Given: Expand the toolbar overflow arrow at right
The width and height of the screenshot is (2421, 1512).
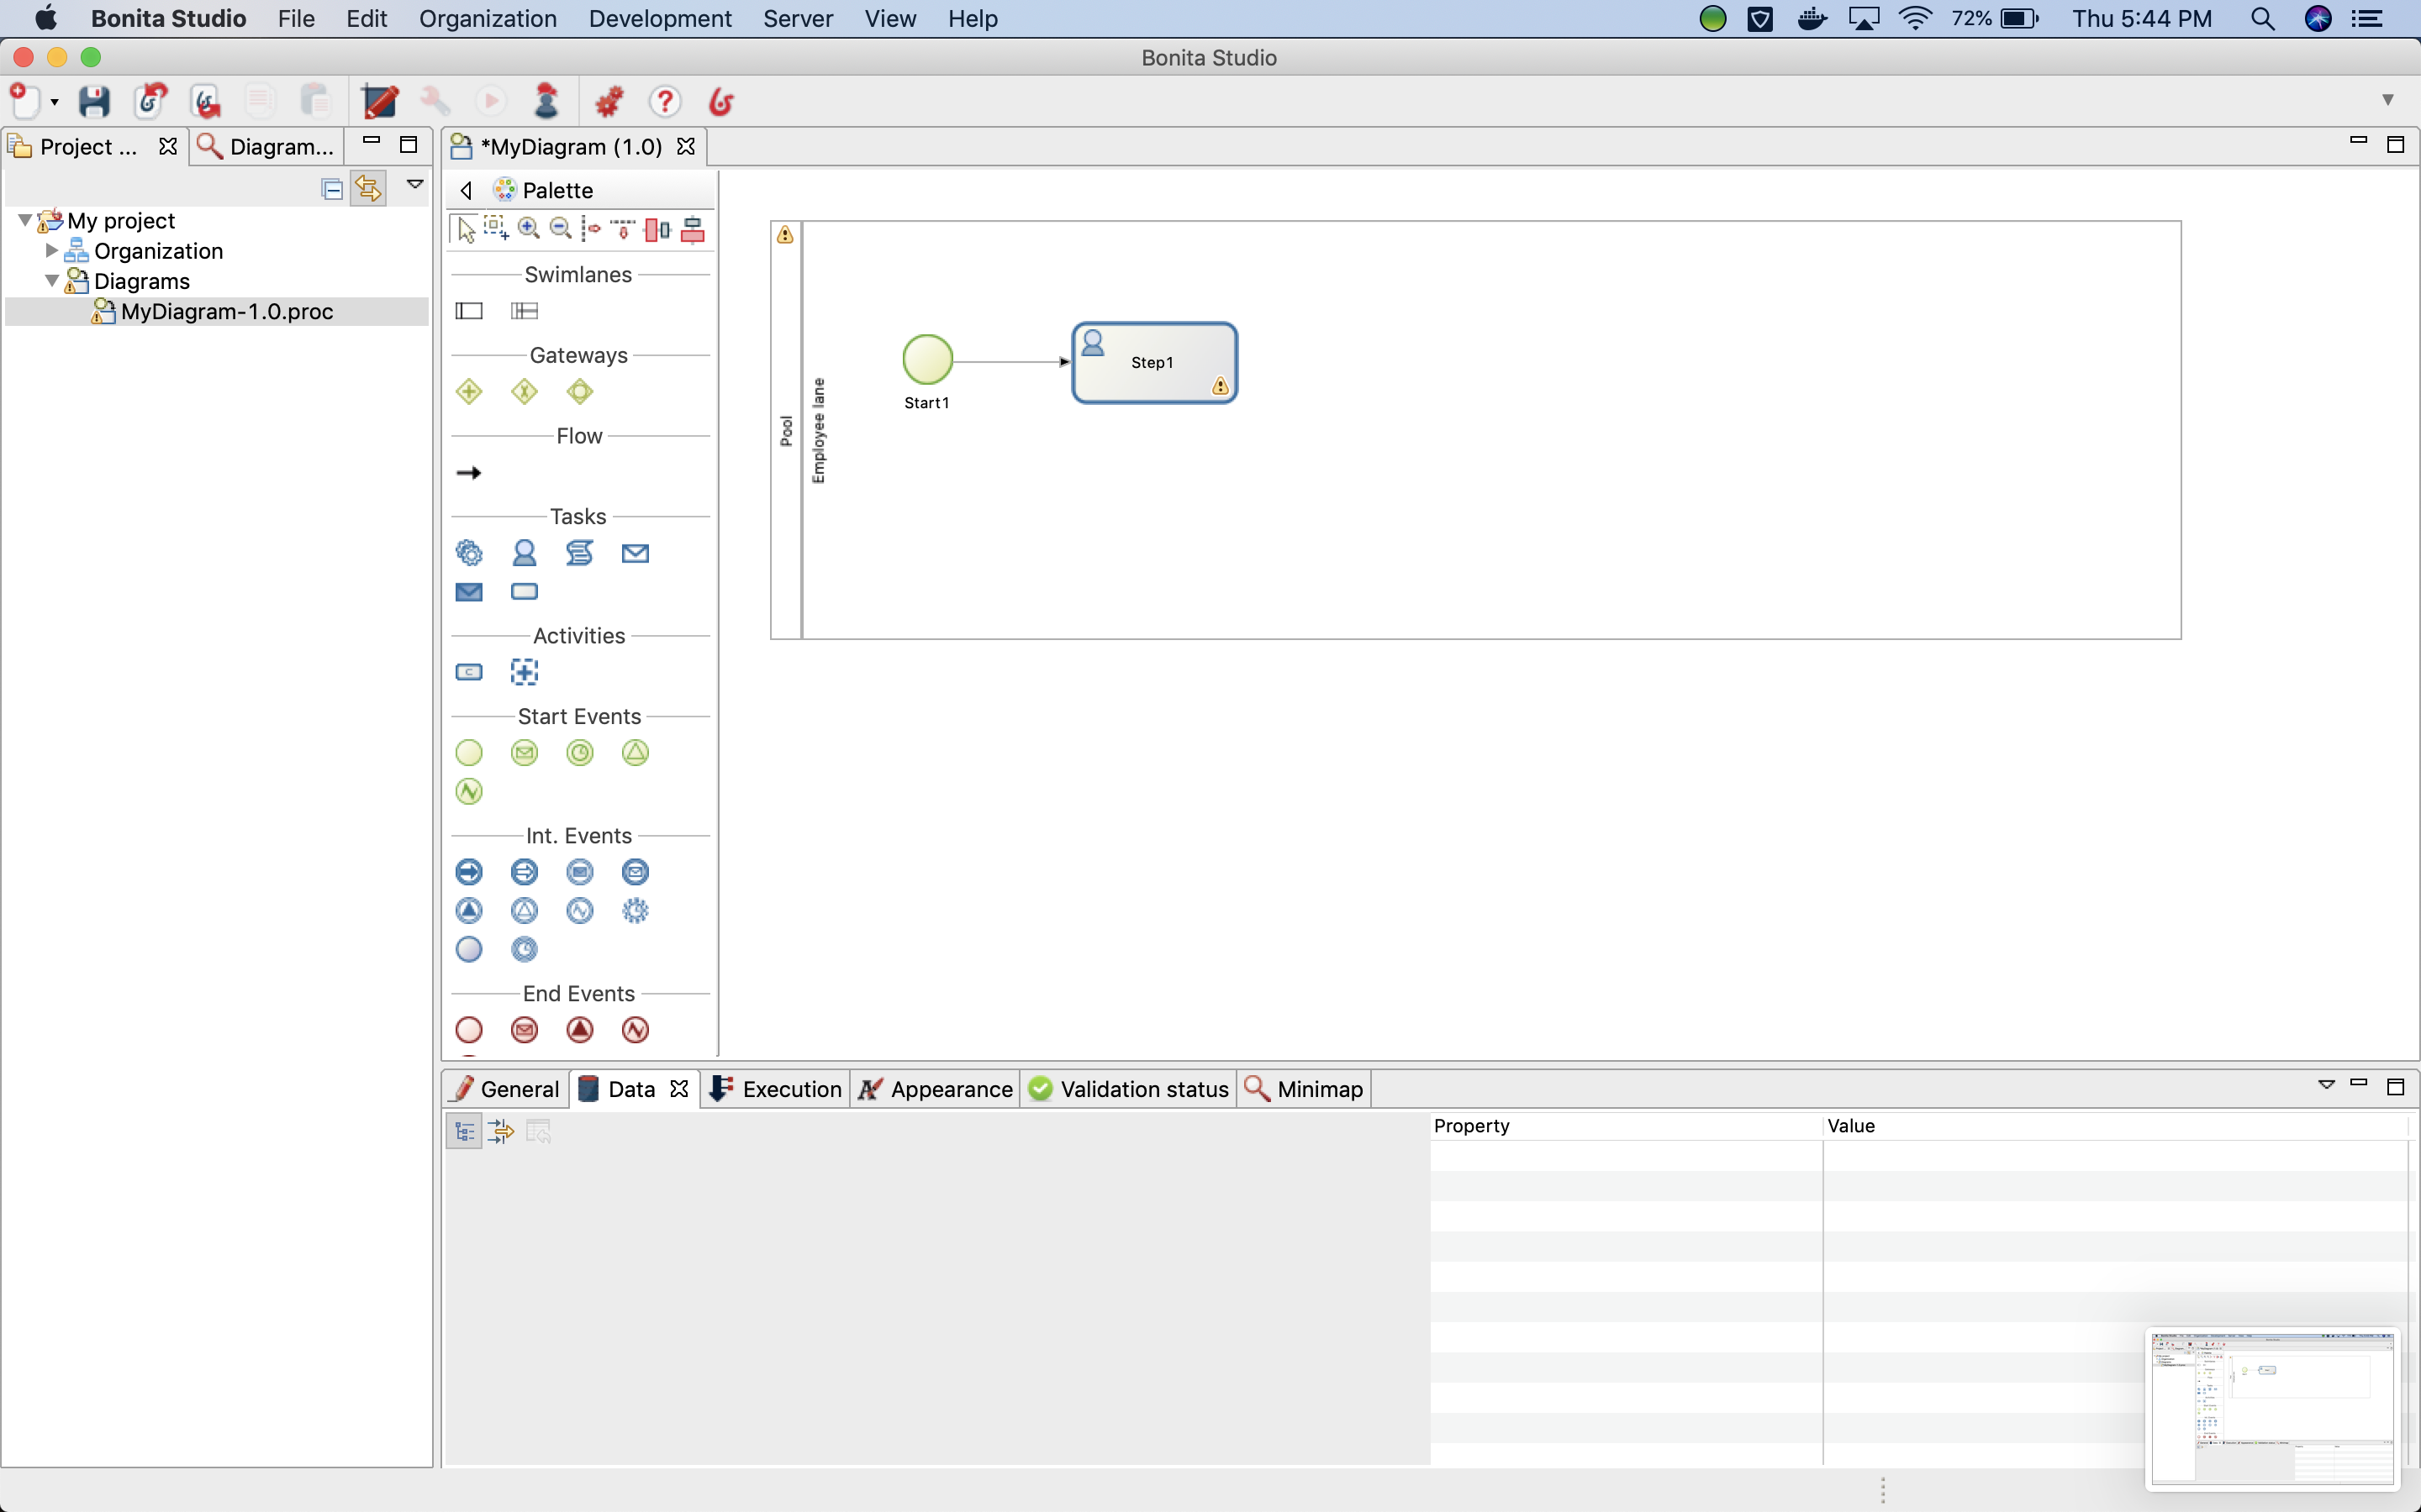Looking at the screenshot, I should 2388,100.
